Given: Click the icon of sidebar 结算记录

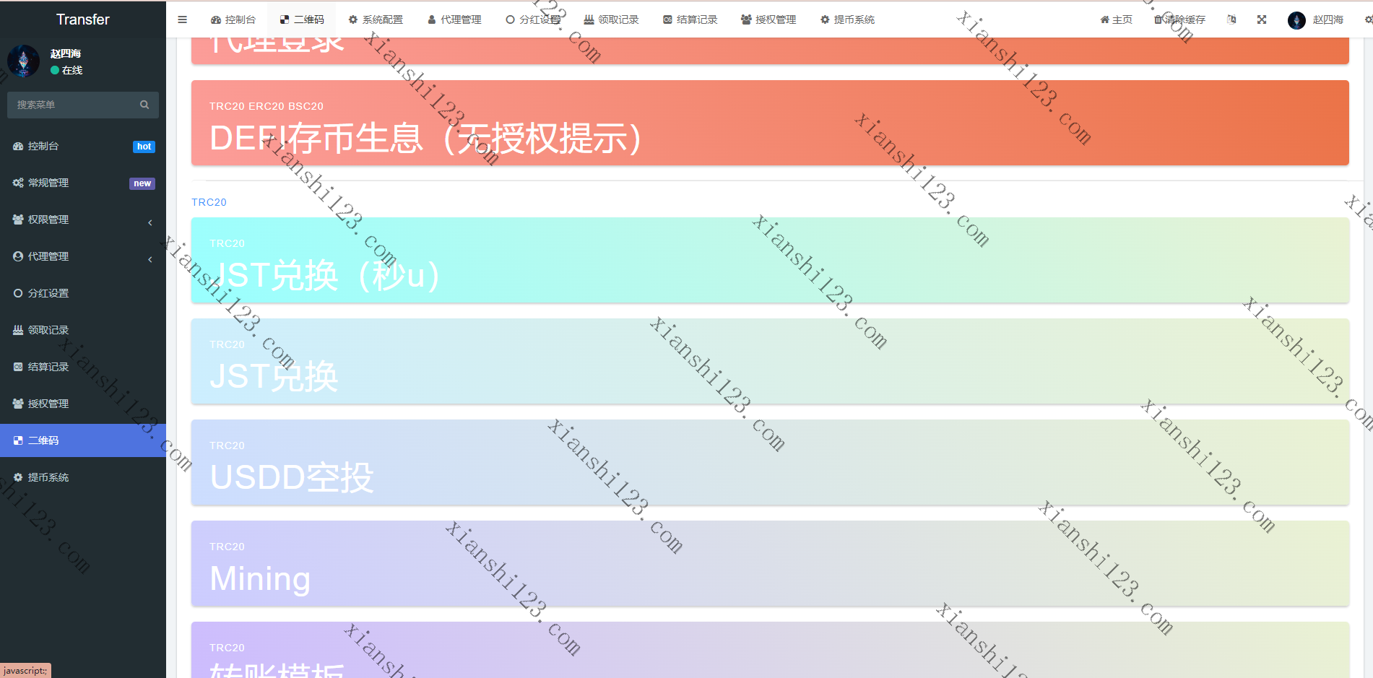Looking at the screenshot, I should point(18,367).
